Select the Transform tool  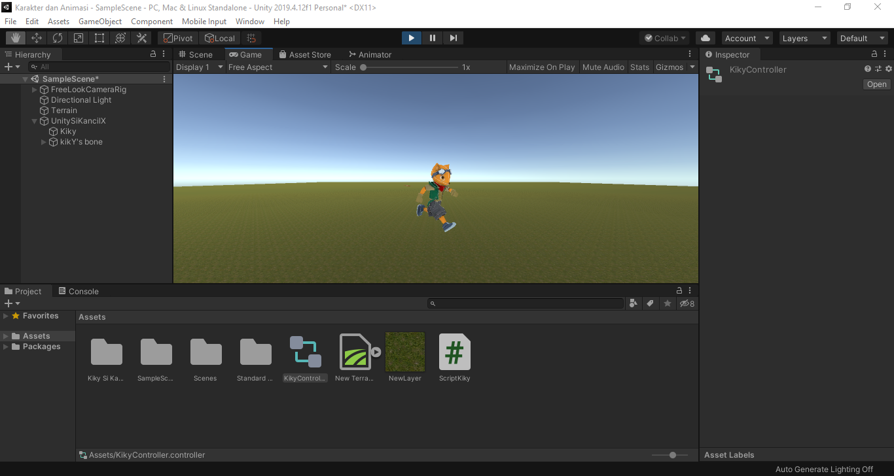(120, 38)
